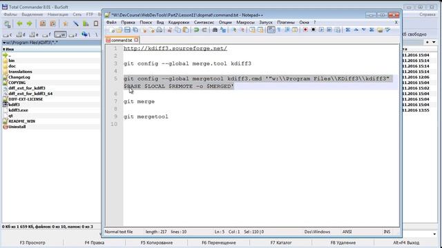Play back the recorded macro
Image resolution: width=442 pixels, height=248 pixels.
tap(321, 30)
